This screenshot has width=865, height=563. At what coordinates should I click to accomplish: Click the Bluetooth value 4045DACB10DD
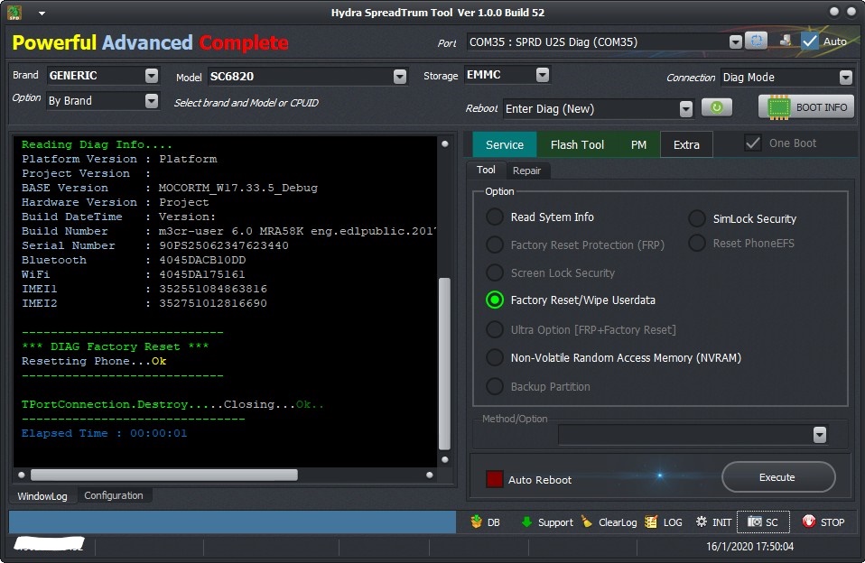(202, 260)
